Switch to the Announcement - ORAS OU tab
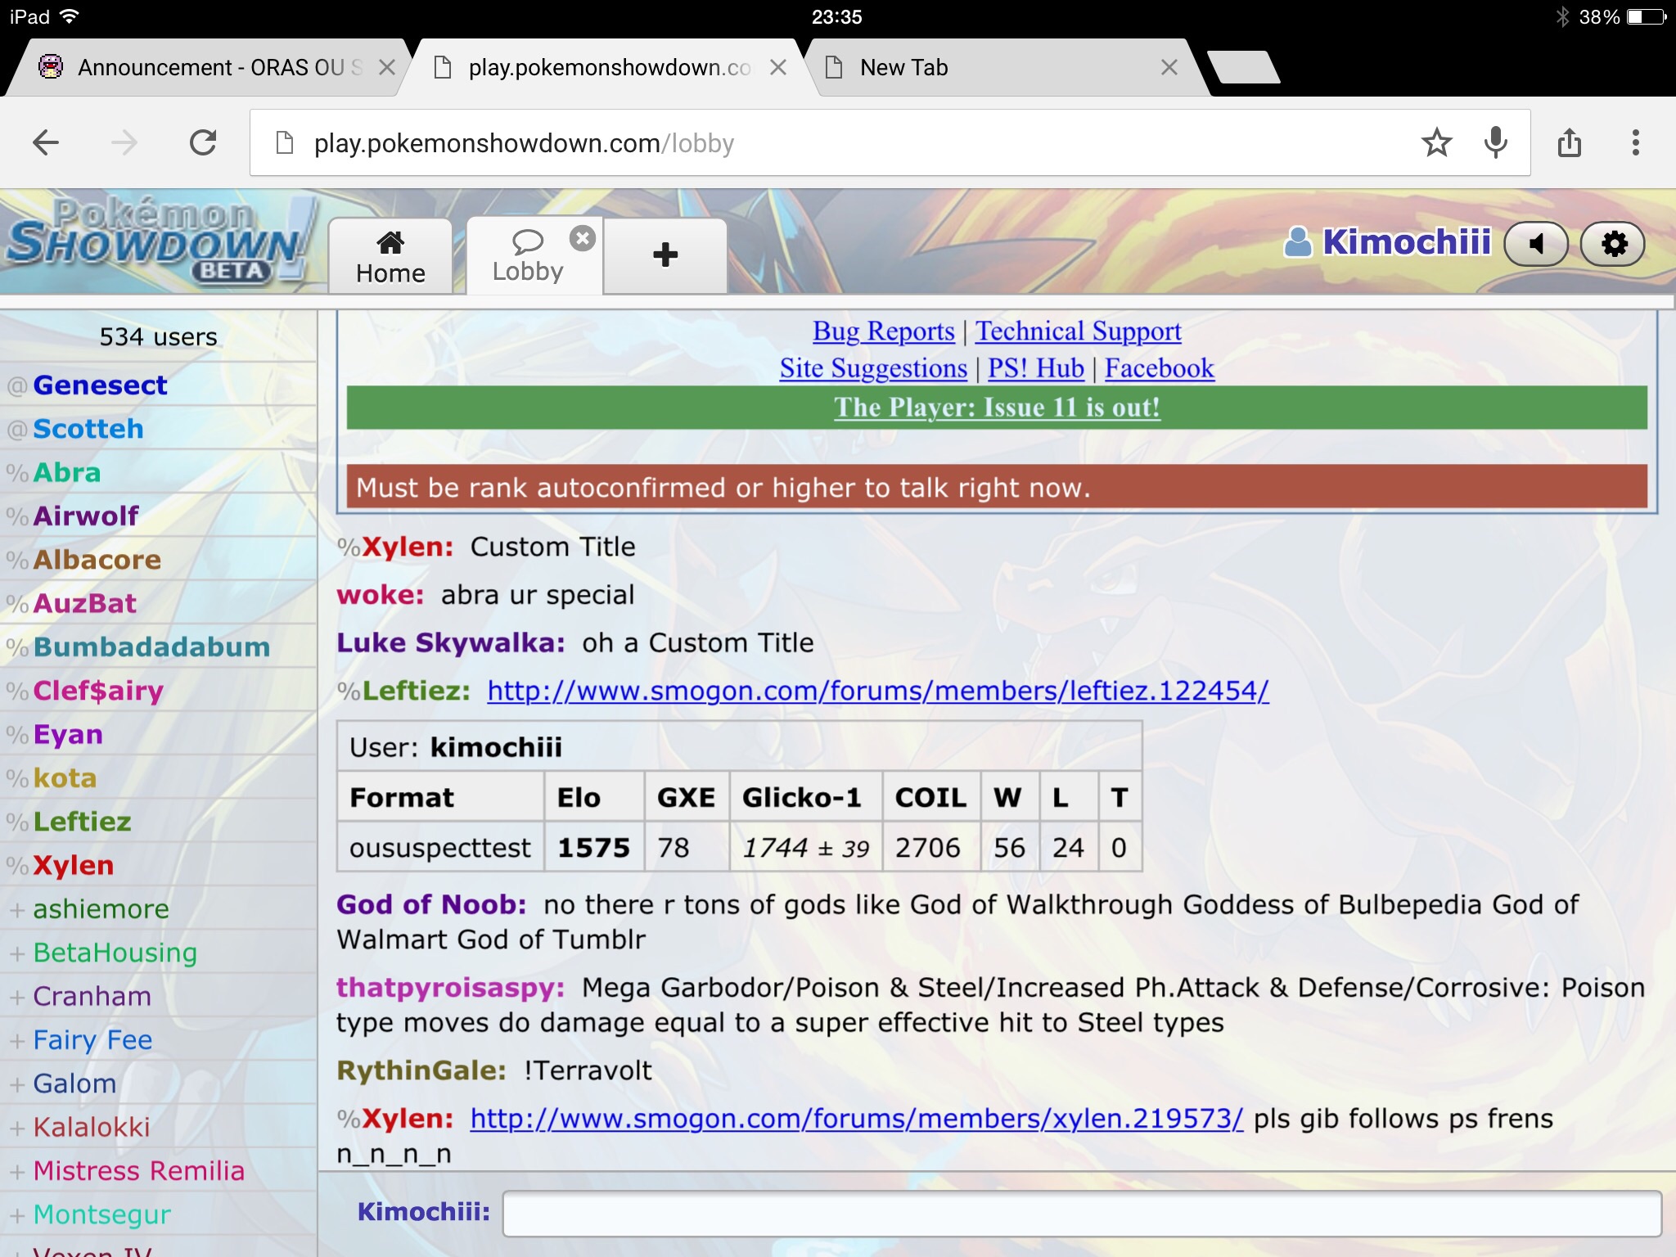The width and height of the screenshot is (1676, 1257). 205,68
